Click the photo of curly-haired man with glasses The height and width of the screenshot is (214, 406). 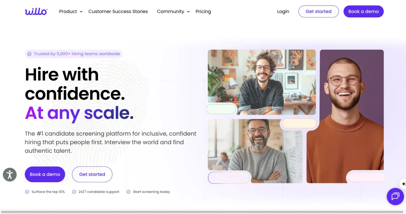pos(262,82)
